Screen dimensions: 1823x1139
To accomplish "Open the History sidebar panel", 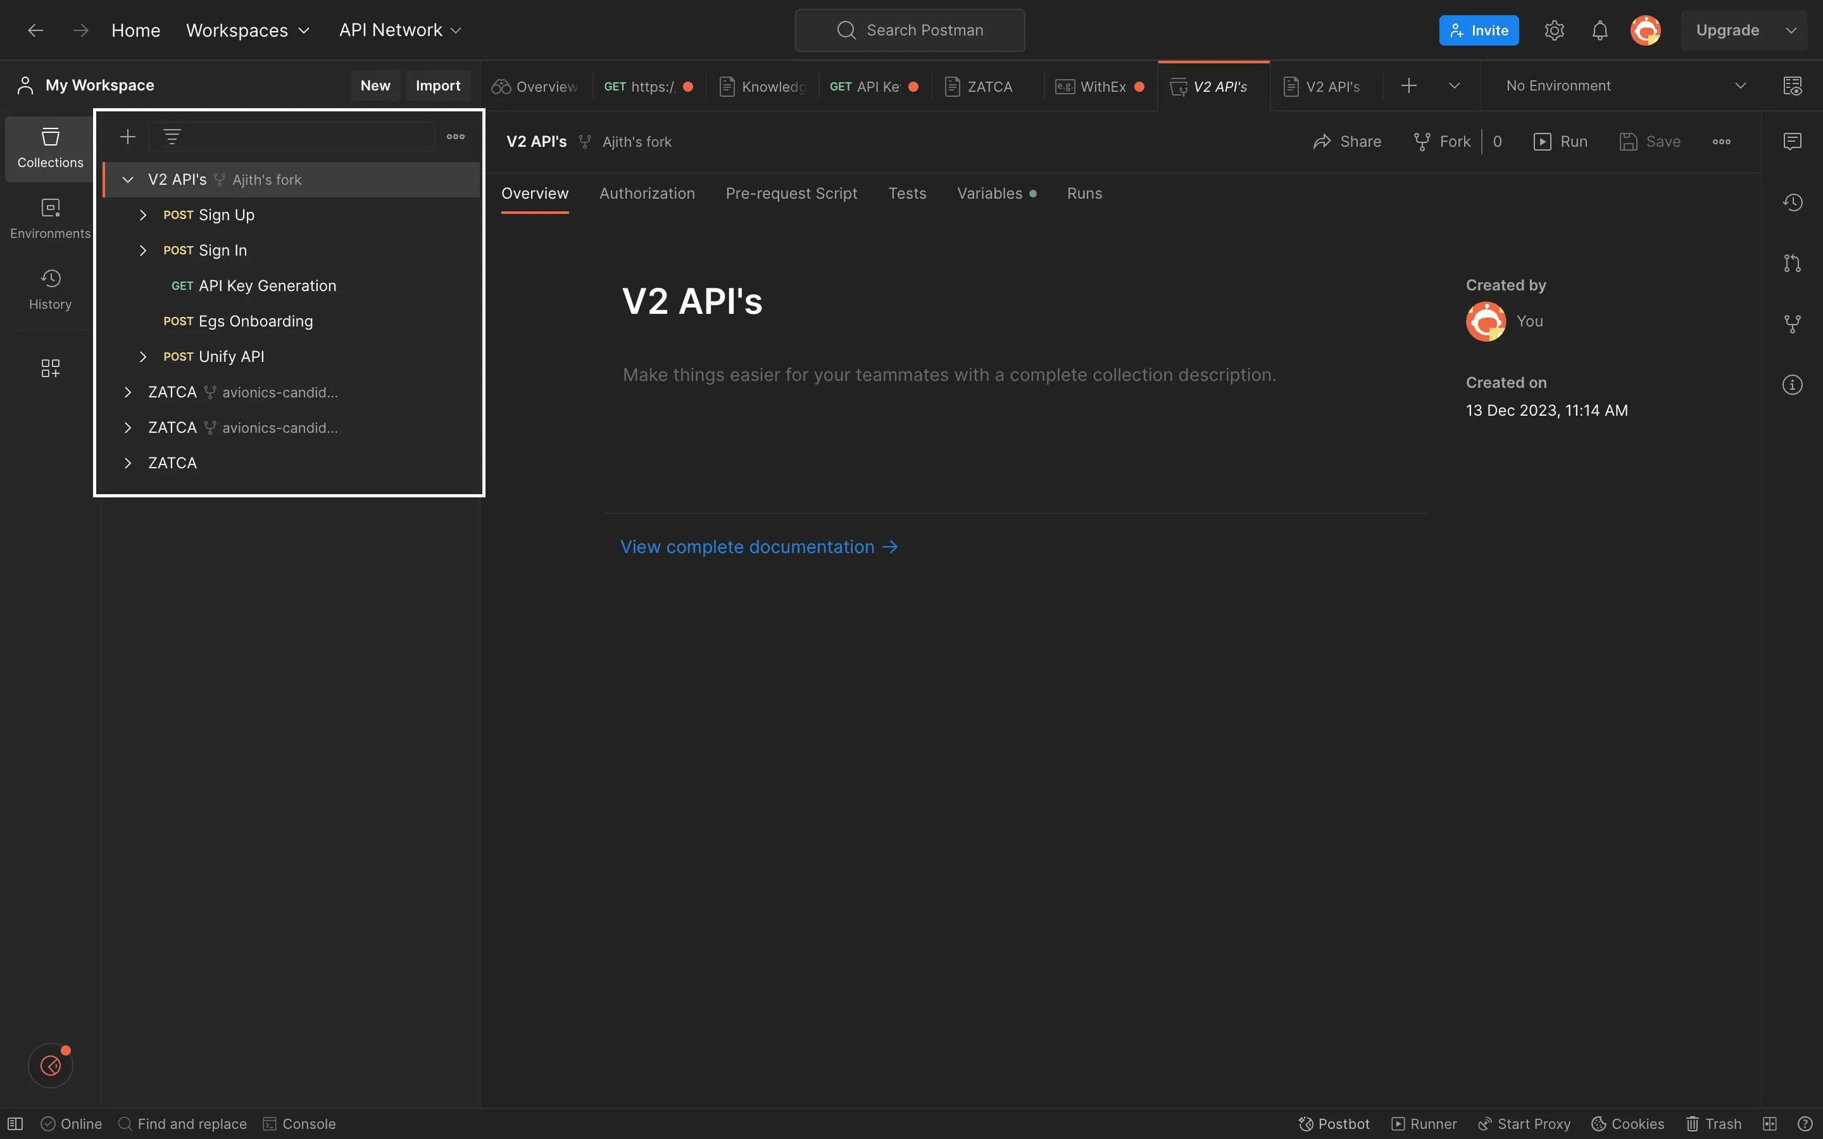I will tap(50, 289).
